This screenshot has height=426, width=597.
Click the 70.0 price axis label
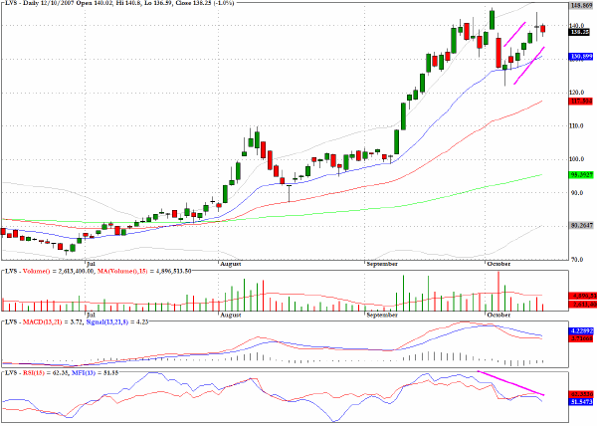point(577,260)
